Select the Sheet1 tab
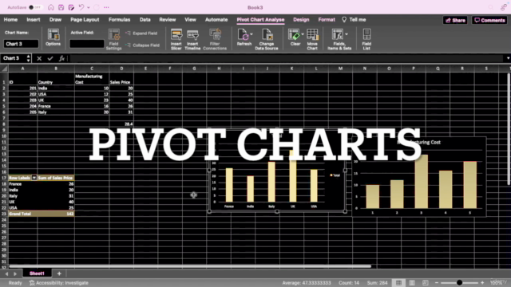Viewport: 511px width, 287px height. tap(37, 273)
